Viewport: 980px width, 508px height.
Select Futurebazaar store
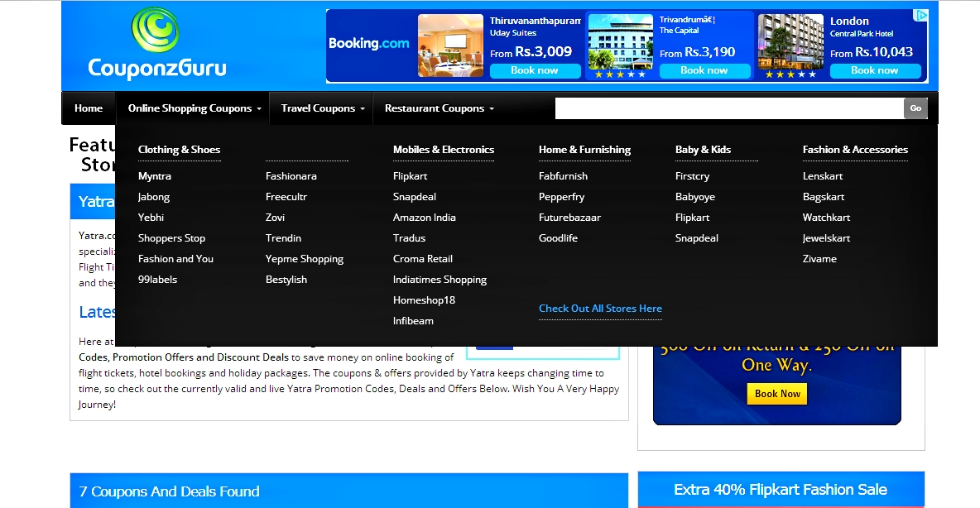pos(569,218)
